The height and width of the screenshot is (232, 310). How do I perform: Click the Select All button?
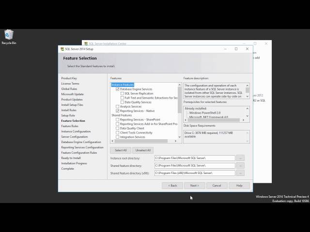(121, 150)
